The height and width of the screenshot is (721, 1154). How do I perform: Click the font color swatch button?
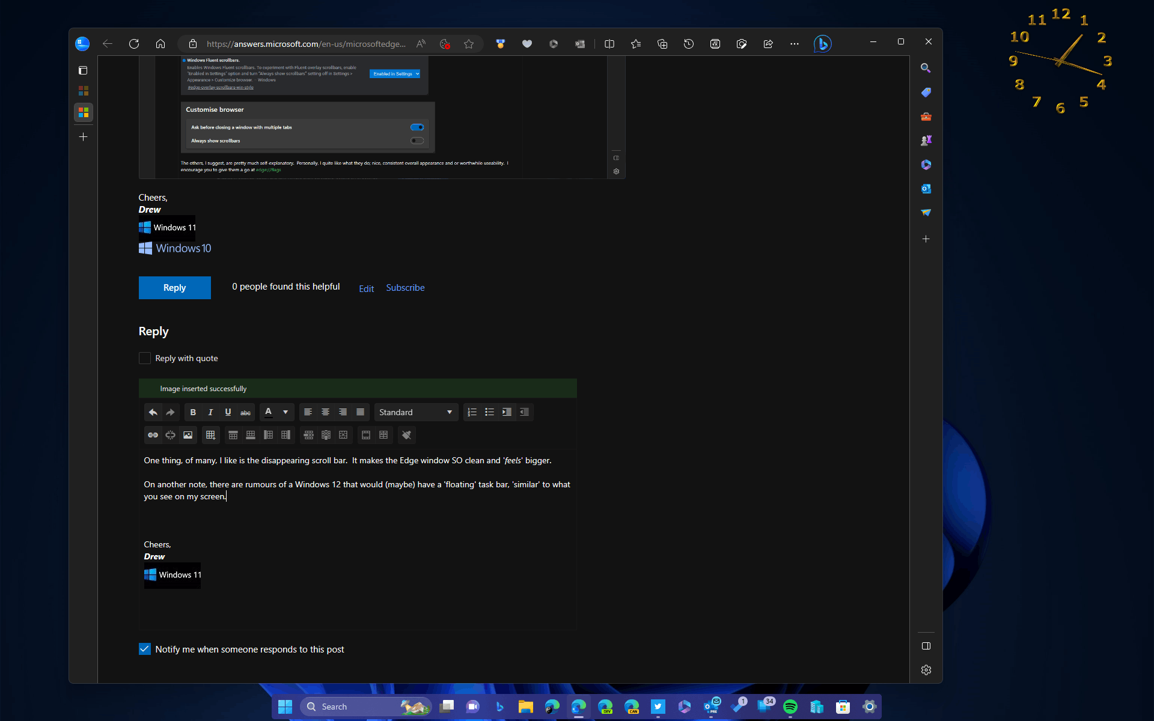(x=269, y=412)
